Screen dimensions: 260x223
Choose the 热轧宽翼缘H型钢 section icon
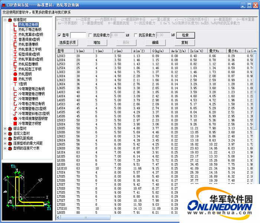pos(15,35)
